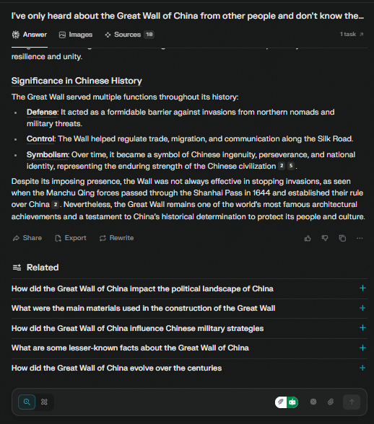
Task: Click the thumbs down icon
Action: [325, 238]
